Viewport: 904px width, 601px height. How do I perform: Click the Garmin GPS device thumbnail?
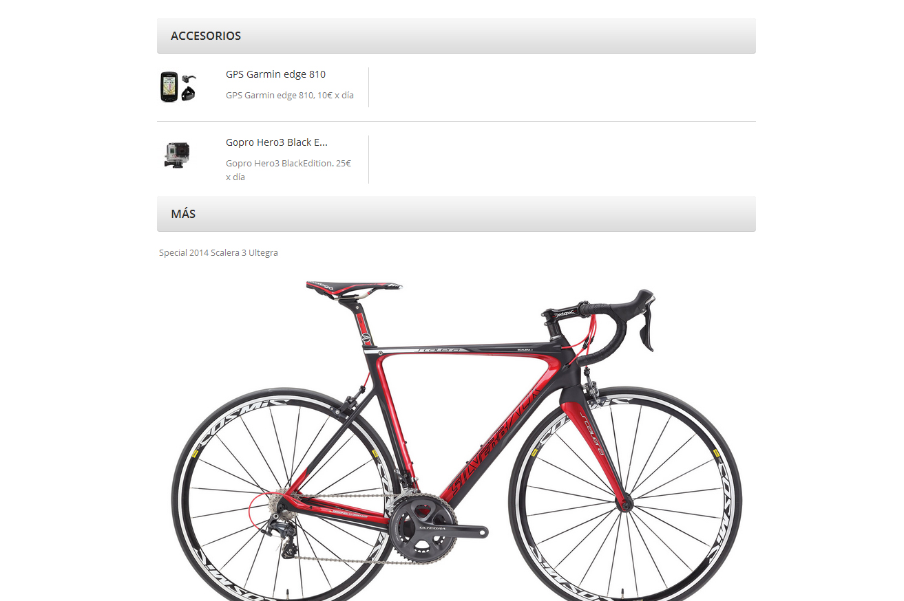pyautogui.click(x=178, y=87)
